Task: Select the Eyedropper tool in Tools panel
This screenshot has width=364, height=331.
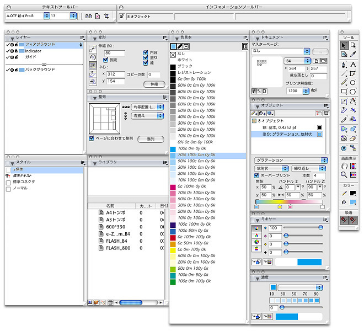Action: coord(353,54)
